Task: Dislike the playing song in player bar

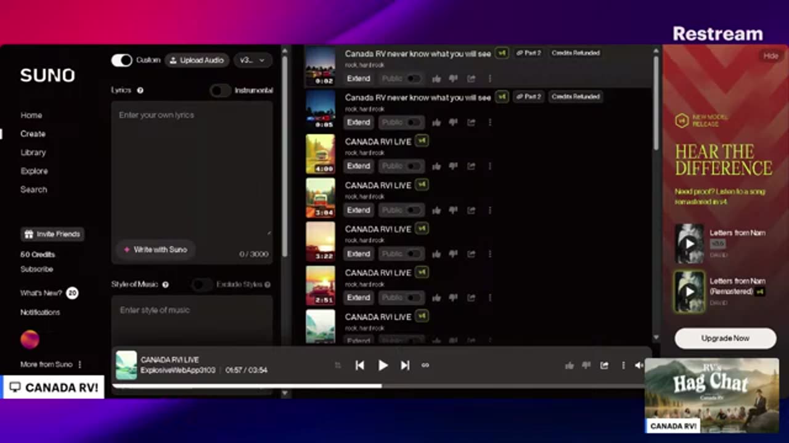Action: (x=586, y=365)
